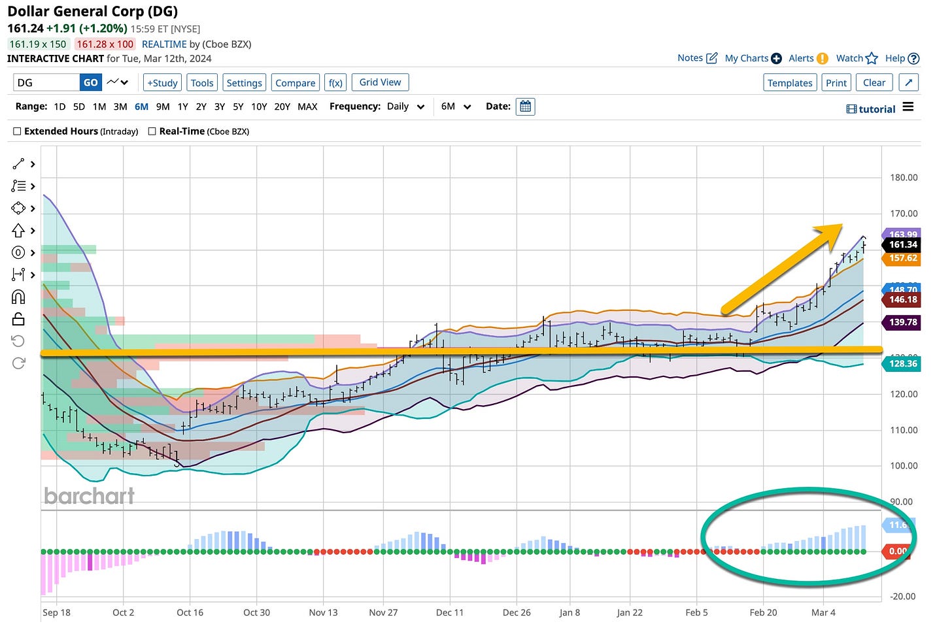Expand the arrow marker tool chevron
Image resolution: width=952 pixels, height=643 pixels.
click(33, 231)
